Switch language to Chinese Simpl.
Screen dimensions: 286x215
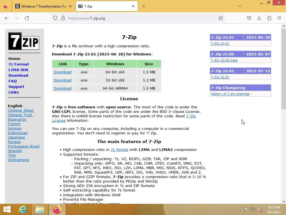21,110
